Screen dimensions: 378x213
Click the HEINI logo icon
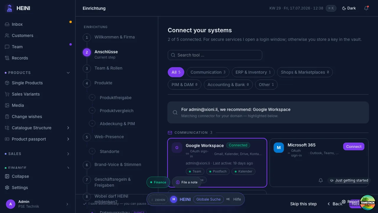(9, 8)
